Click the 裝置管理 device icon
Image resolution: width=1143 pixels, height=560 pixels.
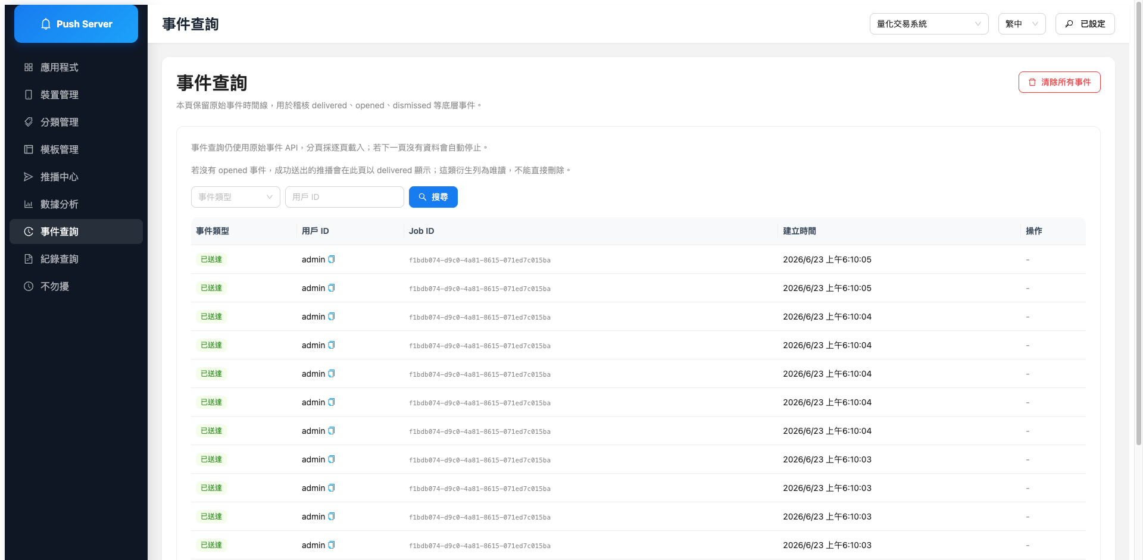point(29,95)
